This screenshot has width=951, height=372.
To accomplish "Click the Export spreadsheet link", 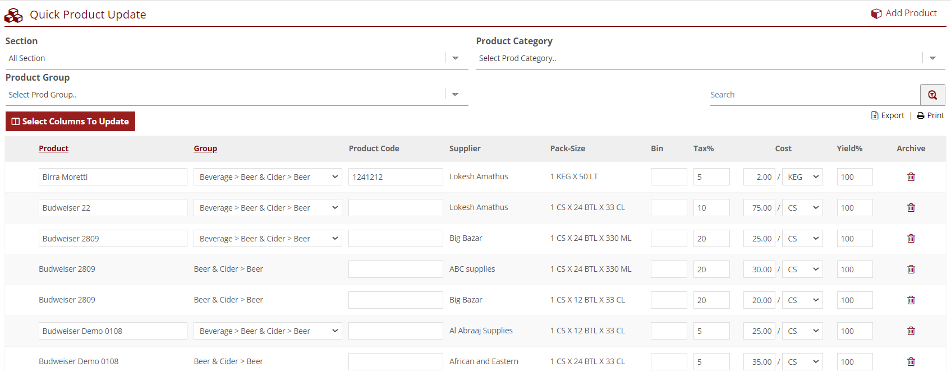I will (x=888, y=115).
